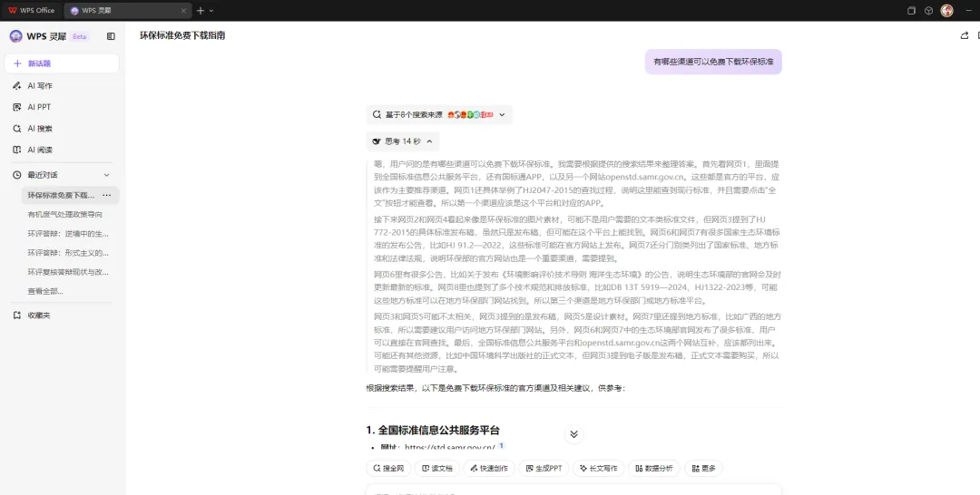980x495 pixels.
Task: Open the 更多 options button
Action: coord(704,468)
